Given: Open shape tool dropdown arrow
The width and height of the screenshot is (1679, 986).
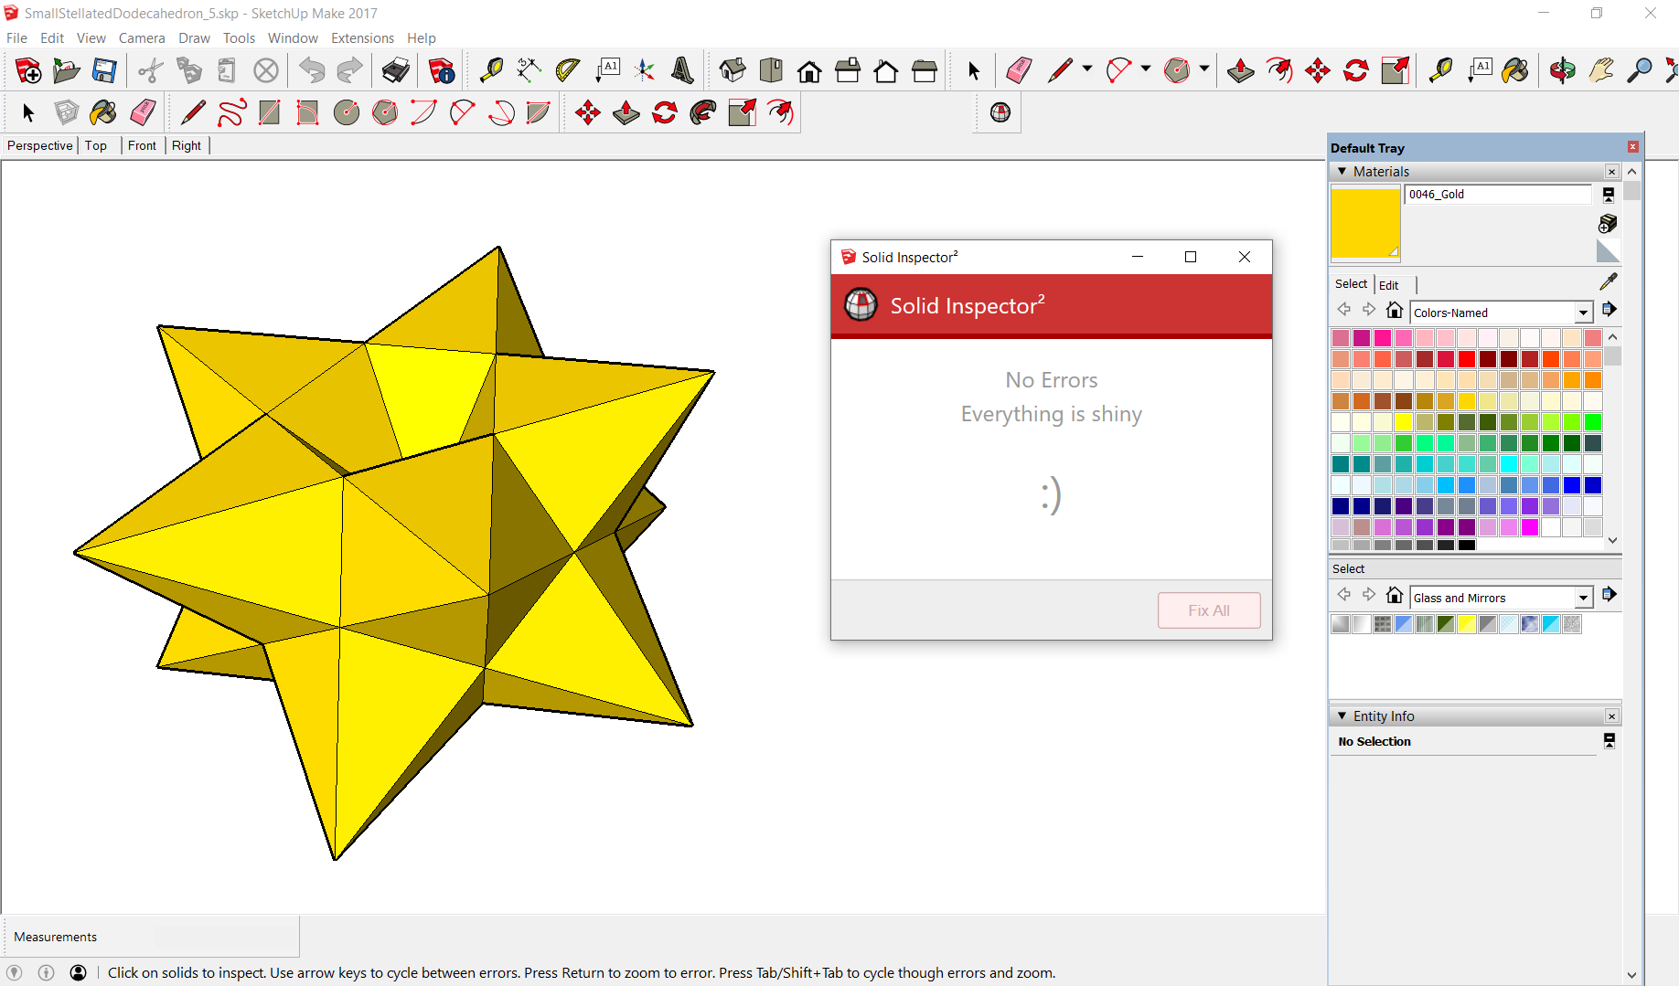Looking at the screenshot, I should [1204, 69].
